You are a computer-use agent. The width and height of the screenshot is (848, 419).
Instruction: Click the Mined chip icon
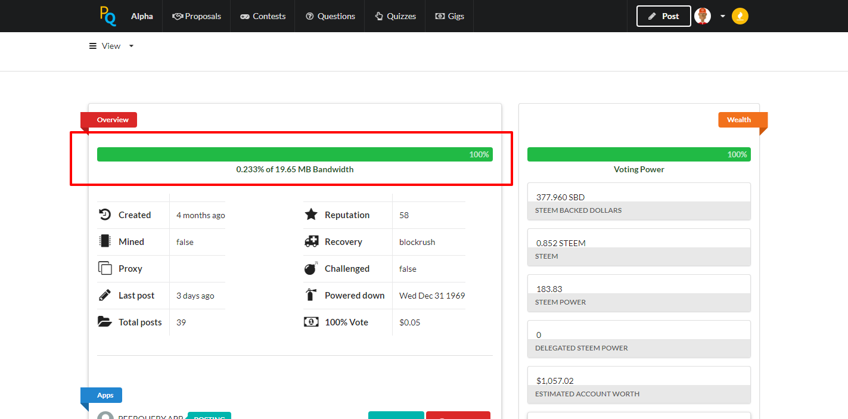click(x=105, y=241)
